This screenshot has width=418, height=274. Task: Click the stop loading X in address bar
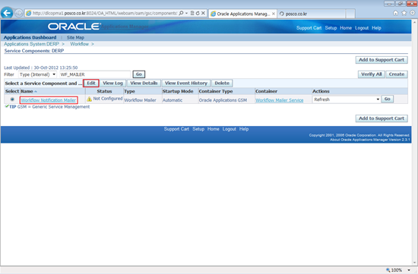coord(203,13)
